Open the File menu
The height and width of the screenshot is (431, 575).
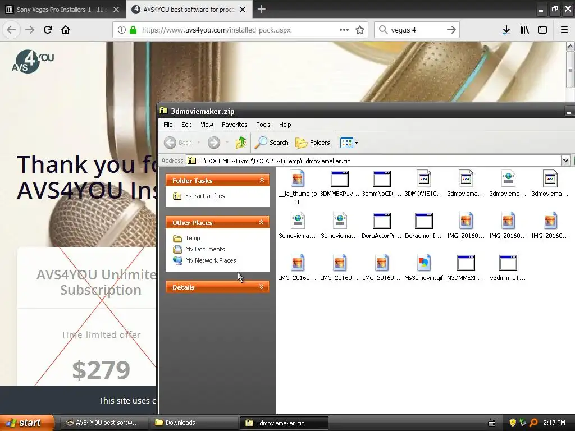click(x=168, y=125)
